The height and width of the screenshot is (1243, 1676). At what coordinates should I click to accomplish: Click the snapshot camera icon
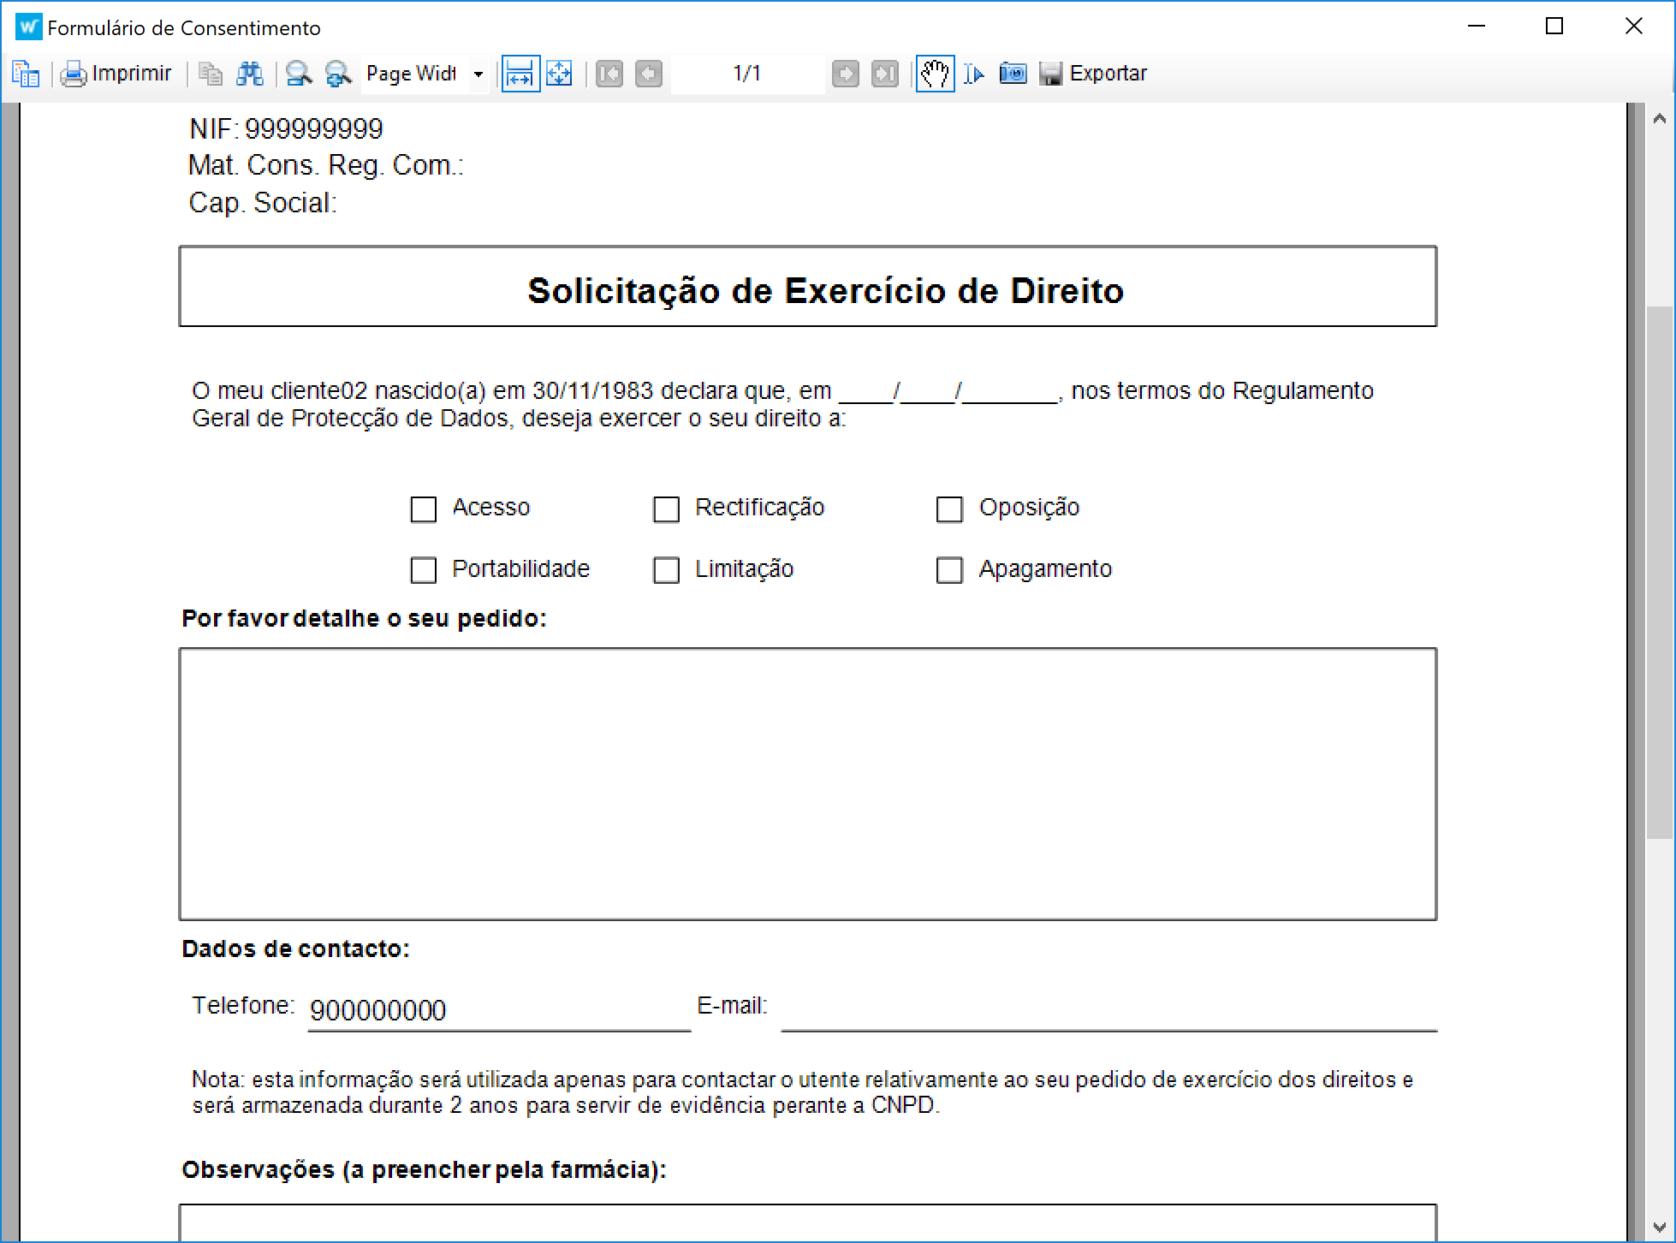tap(1013, 74)
